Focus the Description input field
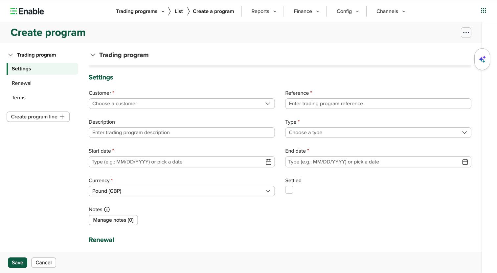Viewport: 497px width, 273px height. pyautogui.click(x=182, y=133)
